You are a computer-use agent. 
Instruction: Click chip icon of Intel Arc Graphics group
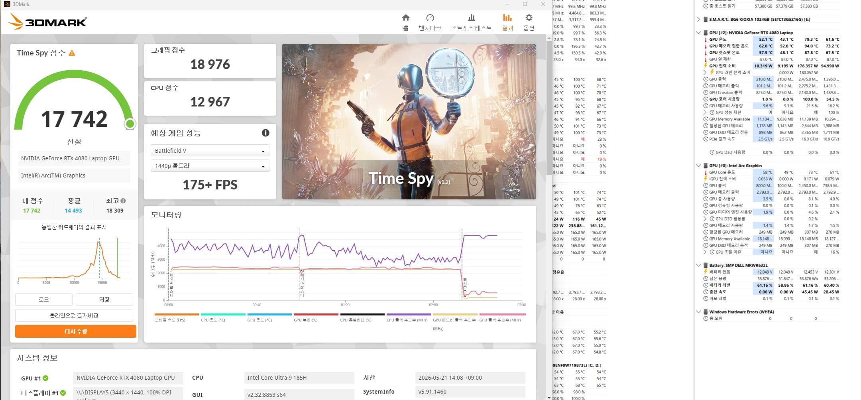(x=706, y=166)
